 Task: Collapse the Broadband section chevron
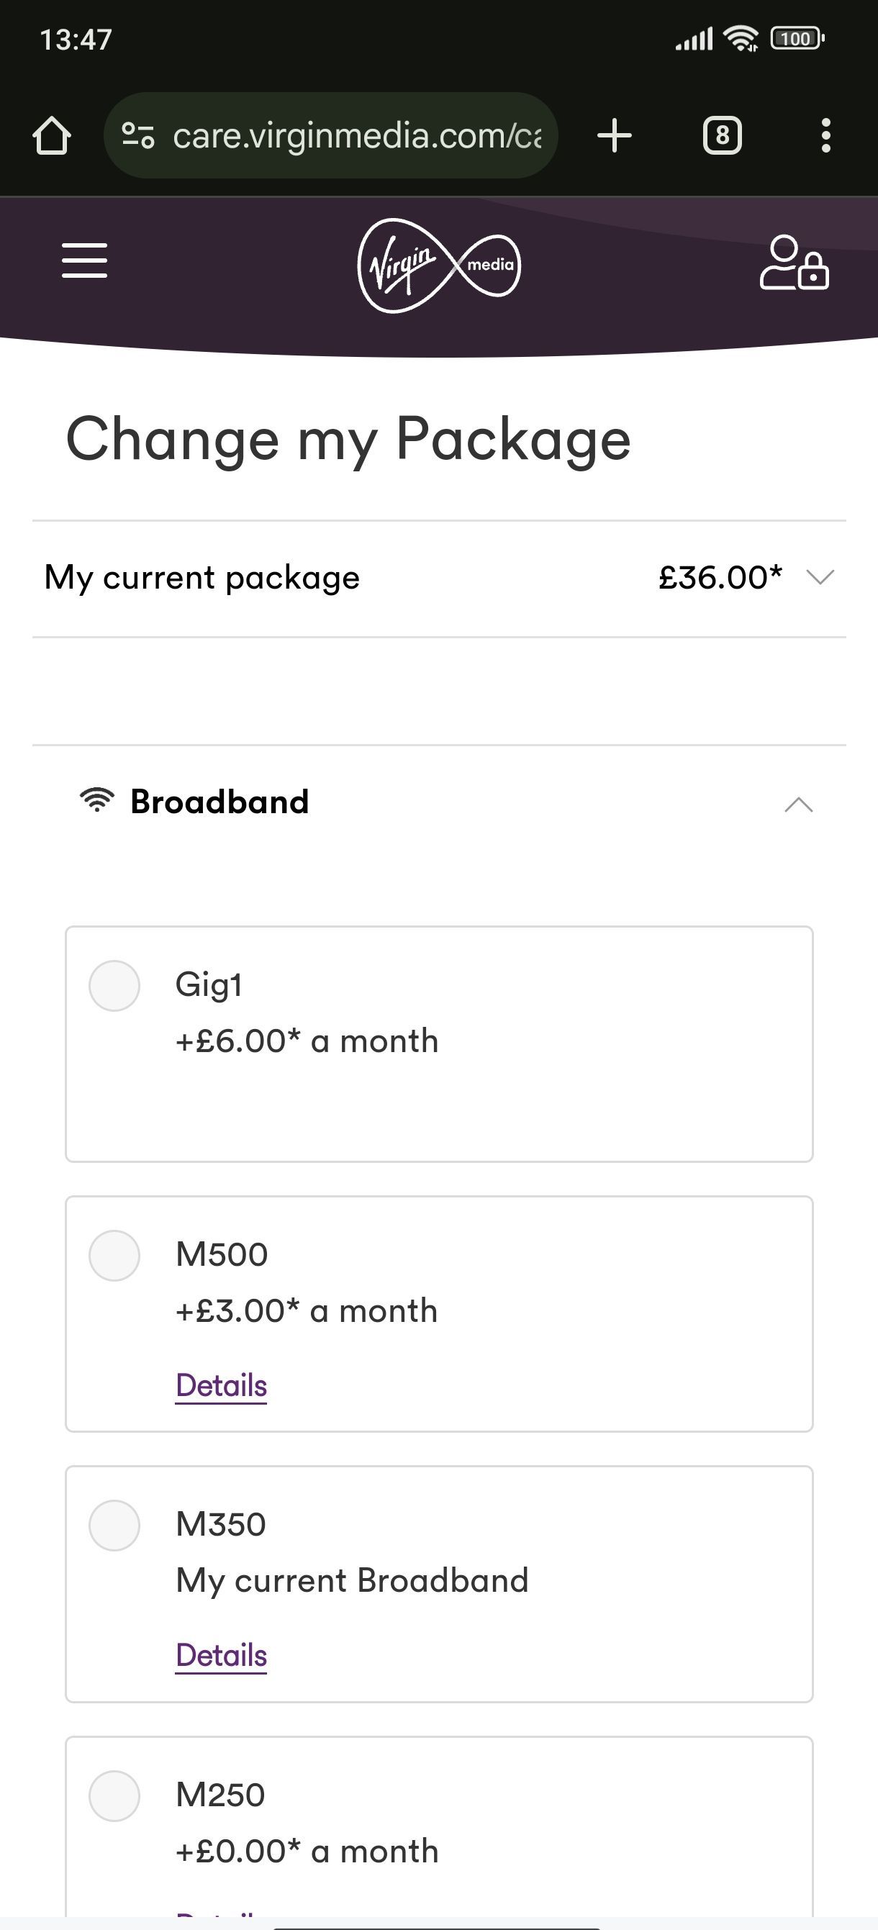point(799,804)
